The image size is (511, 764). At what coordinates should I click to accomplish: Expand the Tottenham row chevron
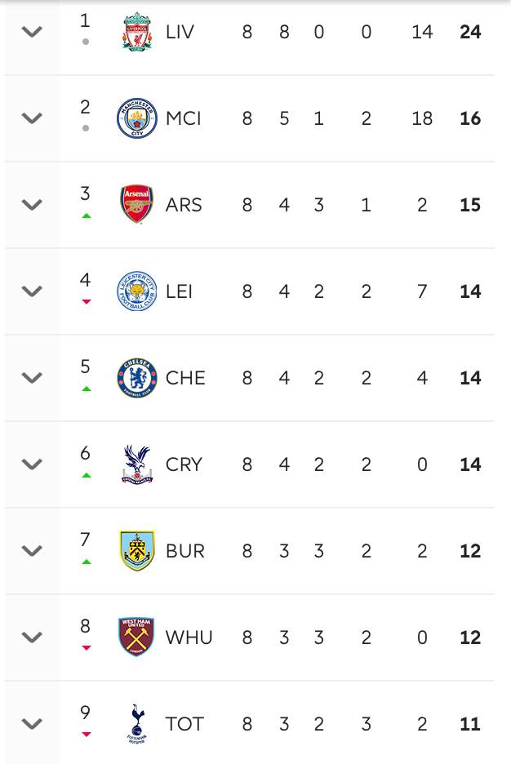pyautogui.click(x=32, y=724)
